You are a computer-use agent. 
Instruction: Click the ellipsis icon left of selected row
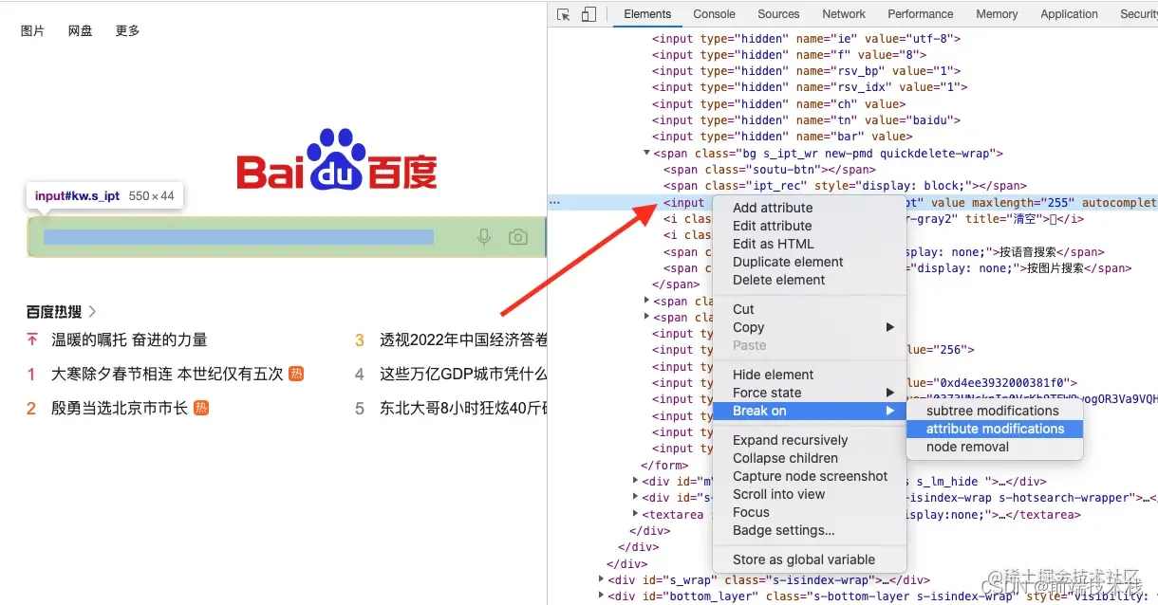(x=555, y=202)
